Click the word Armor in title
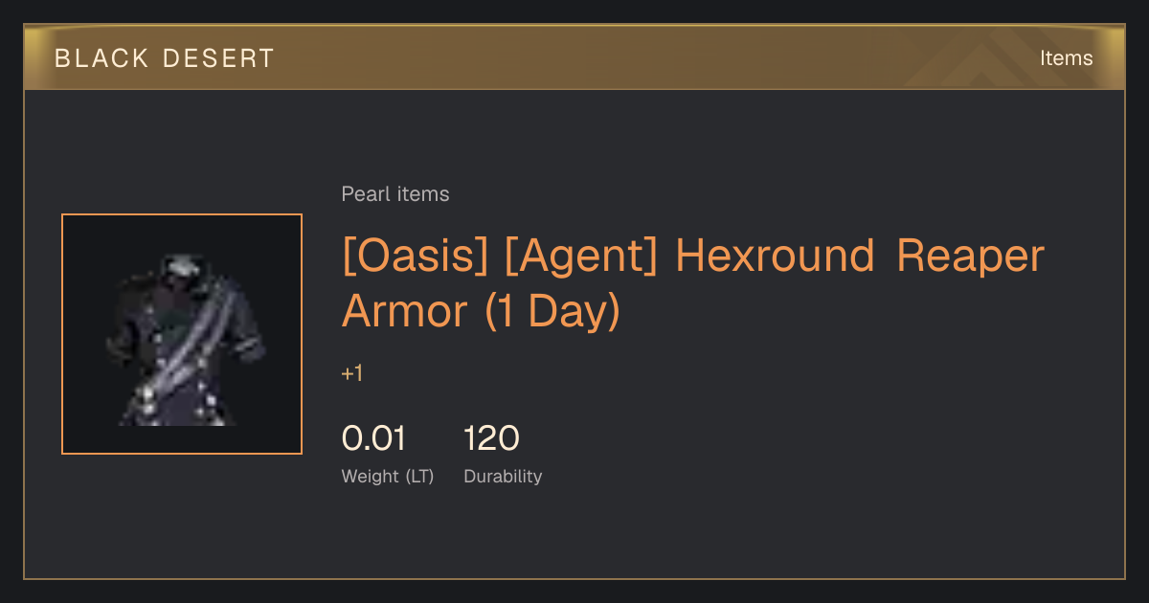Image resolution: width=1149 pixels, height=603 pixels. coord(405,312)
